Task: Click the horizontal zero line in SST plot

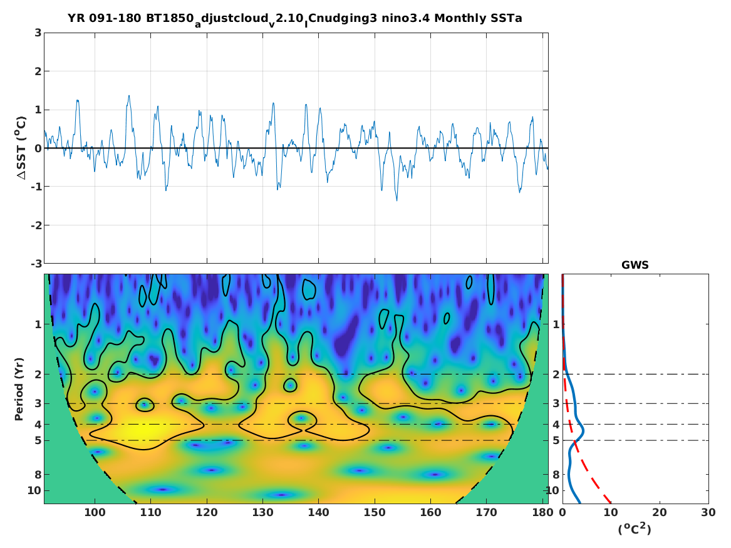Action: 296,148
